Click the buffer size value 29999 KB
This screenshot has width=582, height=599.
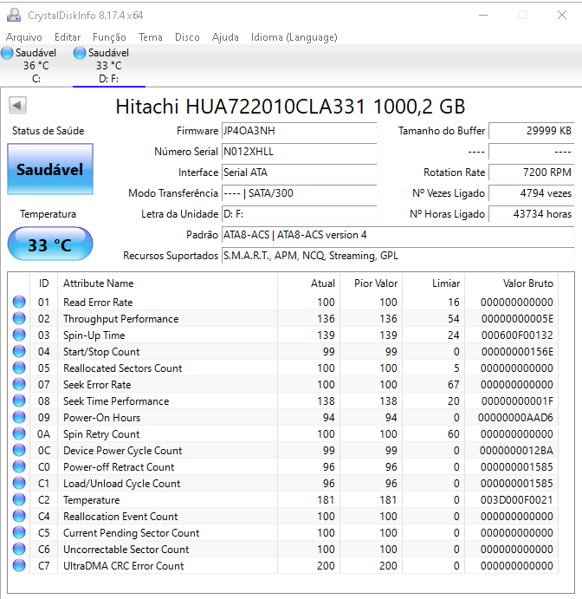(x=531, y=131)
